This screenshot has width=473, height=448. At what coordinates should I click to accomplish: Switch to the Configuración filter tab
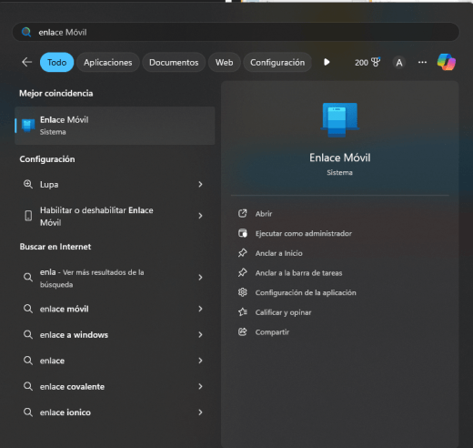coord(277,62)
